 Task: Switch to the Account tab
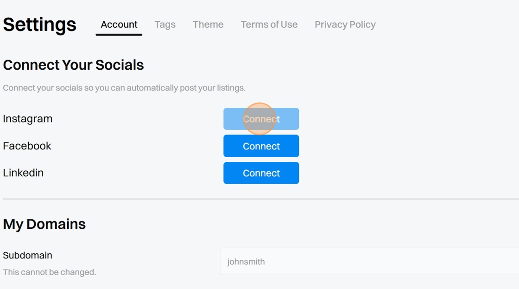[x=119, y=25]
